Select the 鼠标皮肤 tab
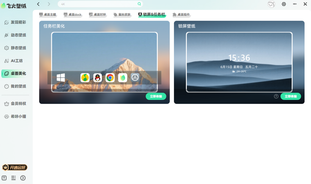 (x=122, y=14)
